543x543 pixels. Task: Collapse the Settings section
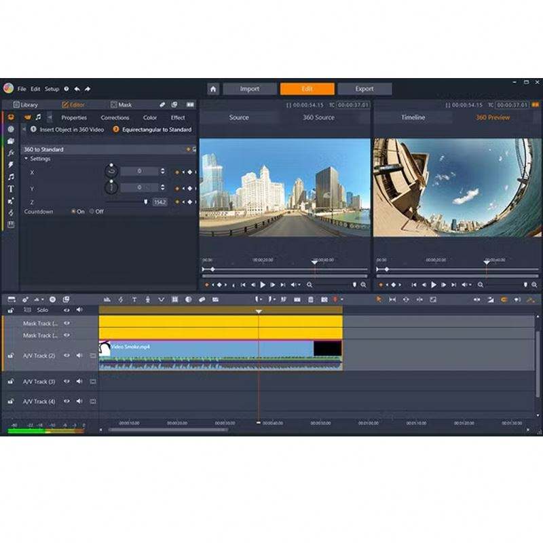(26, 159)
